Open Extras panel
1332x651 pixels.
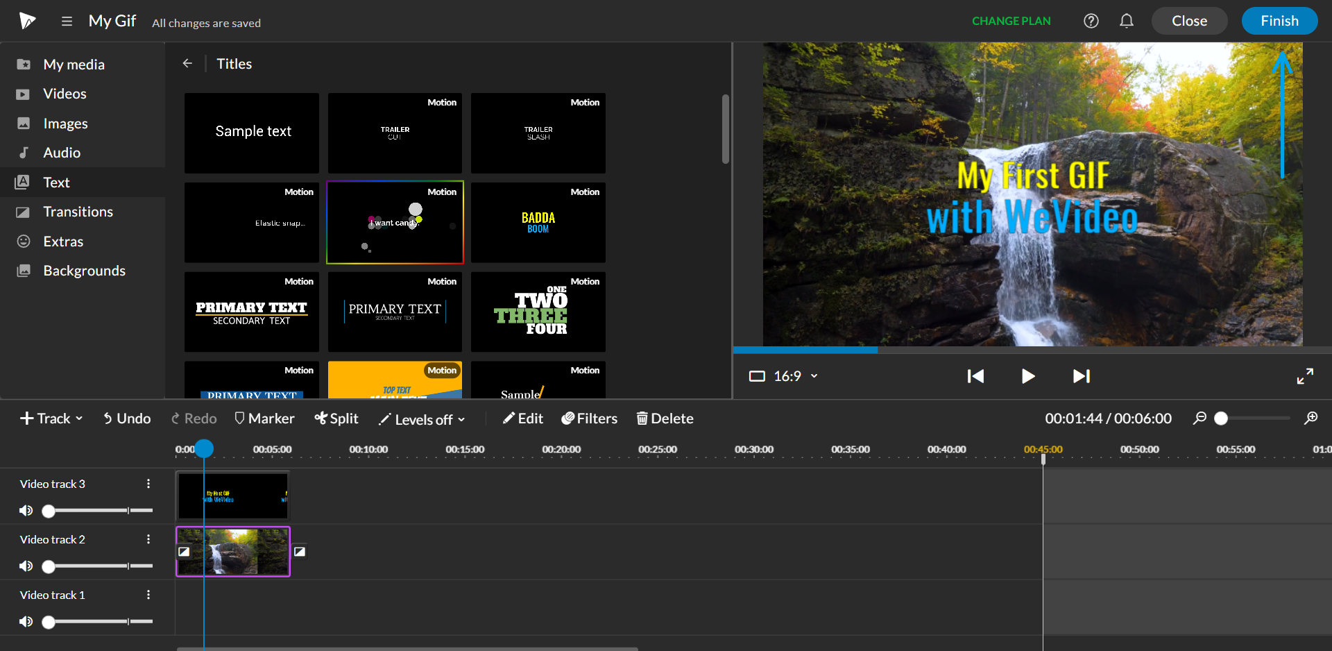coord(83,242)
